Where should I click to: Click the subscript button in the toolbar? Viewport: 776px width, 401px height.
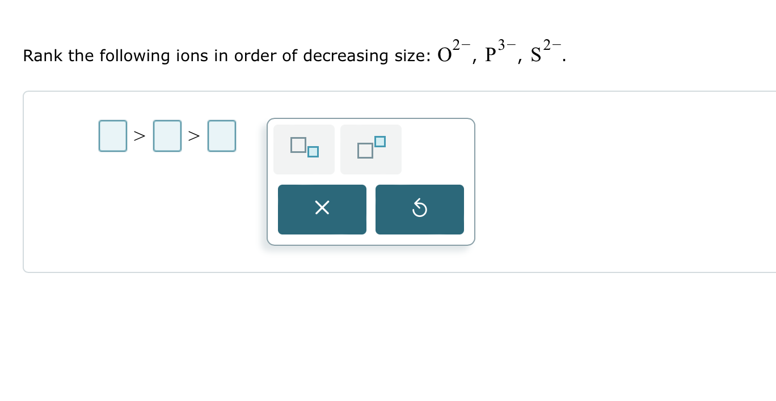pyautogui.click(x=303, y=149)
